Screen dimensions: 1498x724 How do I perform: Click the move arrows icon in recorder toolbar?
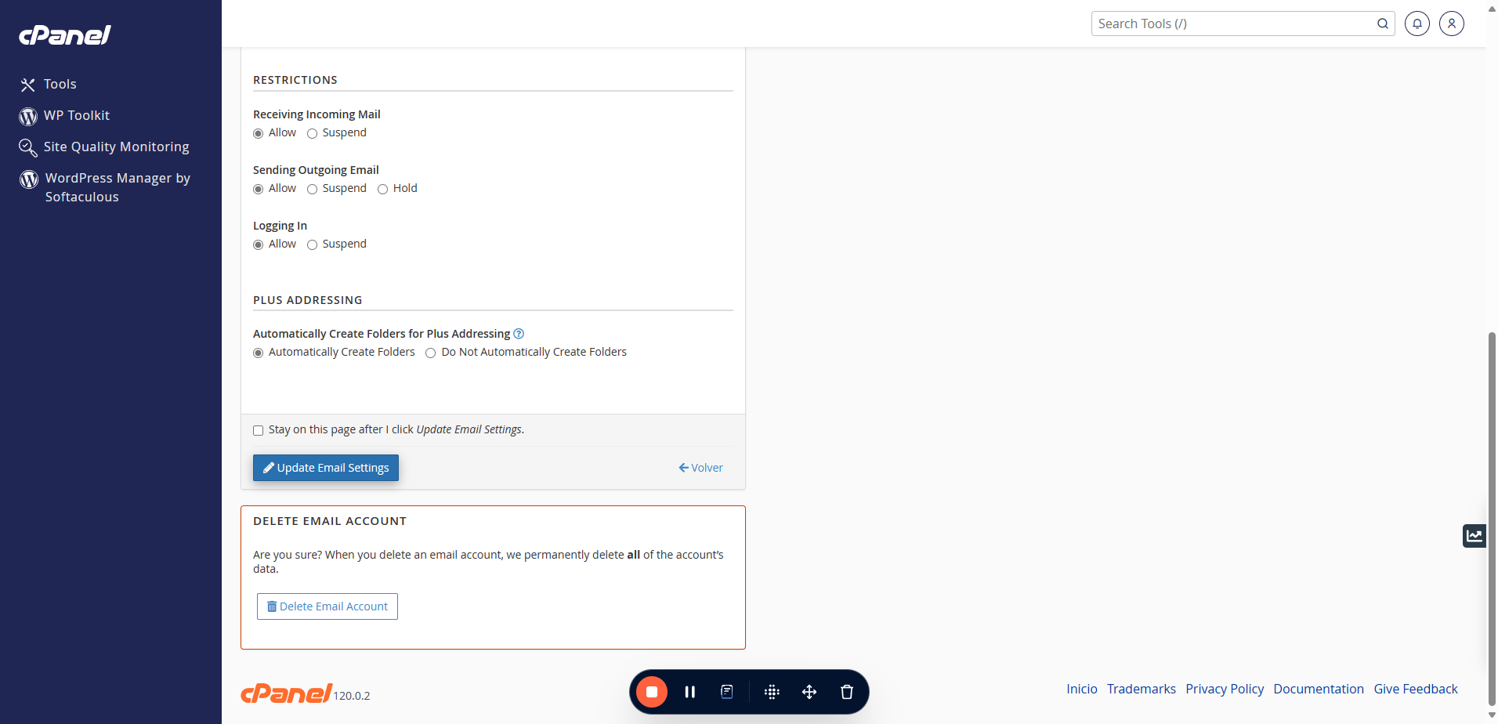point(809,692)
